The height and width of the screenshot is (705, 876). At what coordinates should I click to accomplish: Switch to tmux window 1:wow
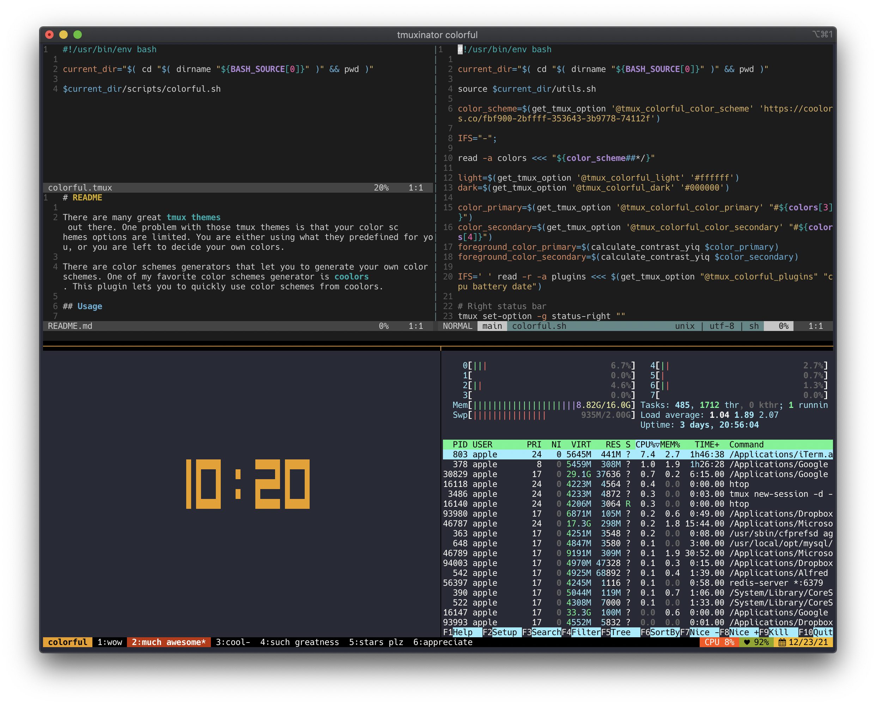(x=109, y=643)
